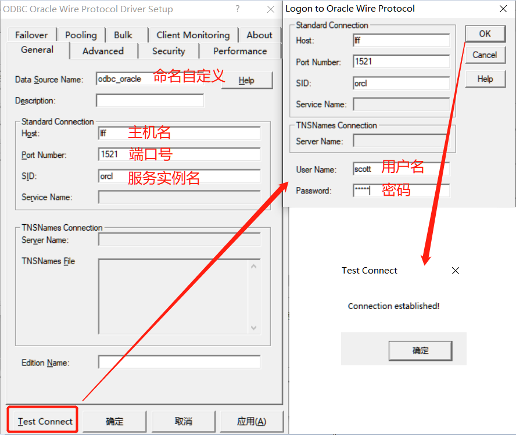Click Server Name field in Driver Setup
Image resolution: width=516 pixels, height=435 pixels.
(180, 240)
